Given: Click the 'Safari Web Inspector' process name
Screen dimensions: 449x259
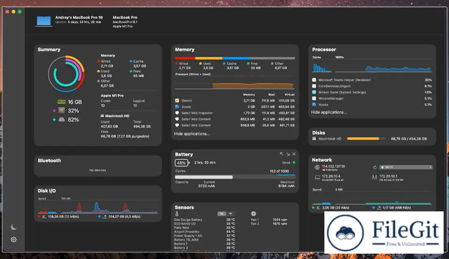Looking at the screenshot, I should click(x=197, y=113).
